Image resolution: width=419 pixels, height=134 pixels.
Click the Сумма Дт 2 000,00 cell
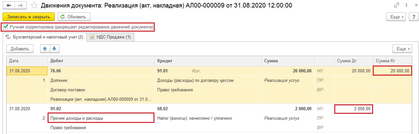354,109
